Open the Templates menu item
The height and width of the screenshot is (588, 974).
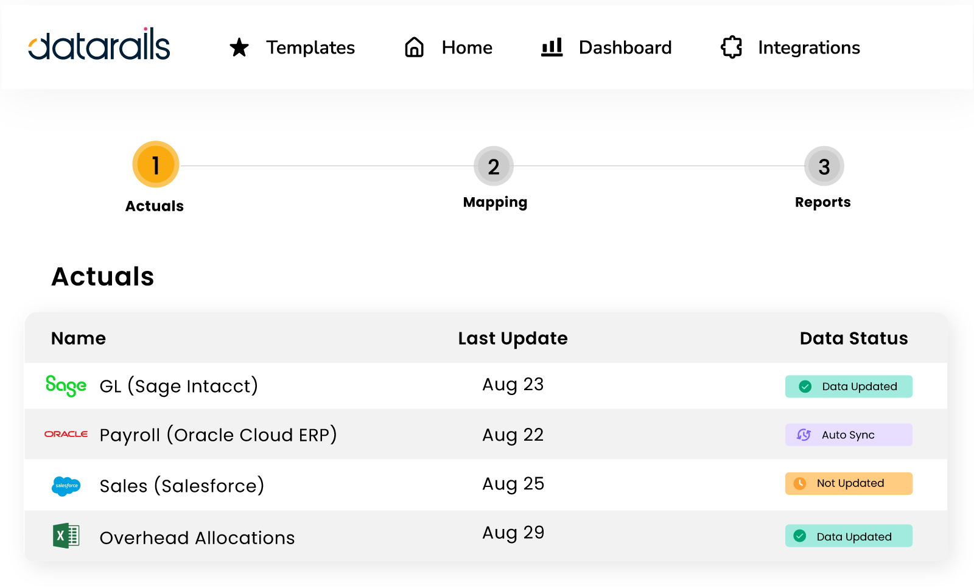[x=310, y=47]
